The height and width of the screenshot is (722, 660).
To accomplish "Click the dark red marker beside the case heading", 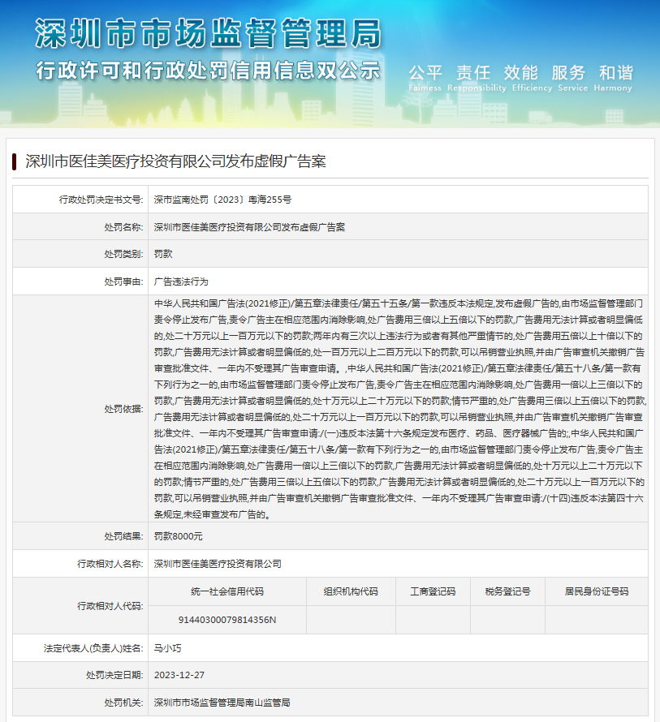I will 15,161.
